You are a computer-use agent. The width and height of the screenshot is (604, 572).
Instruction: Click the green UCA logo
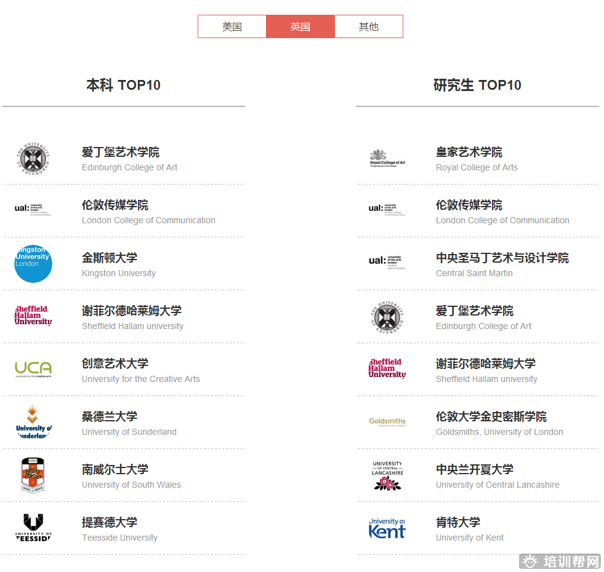[33, 369]
